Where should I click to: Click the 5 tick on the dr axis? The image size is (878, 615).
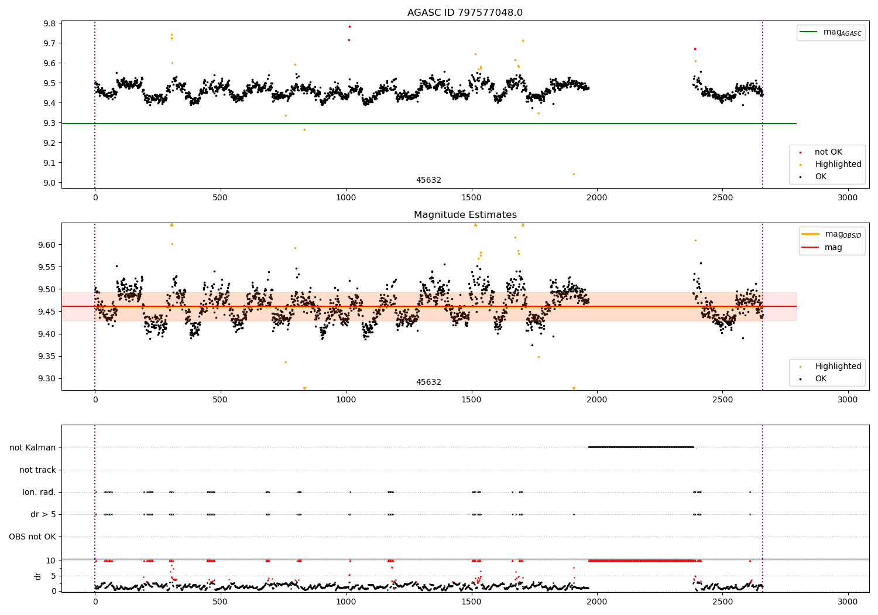pyautogui.click(x=54, y=576)
